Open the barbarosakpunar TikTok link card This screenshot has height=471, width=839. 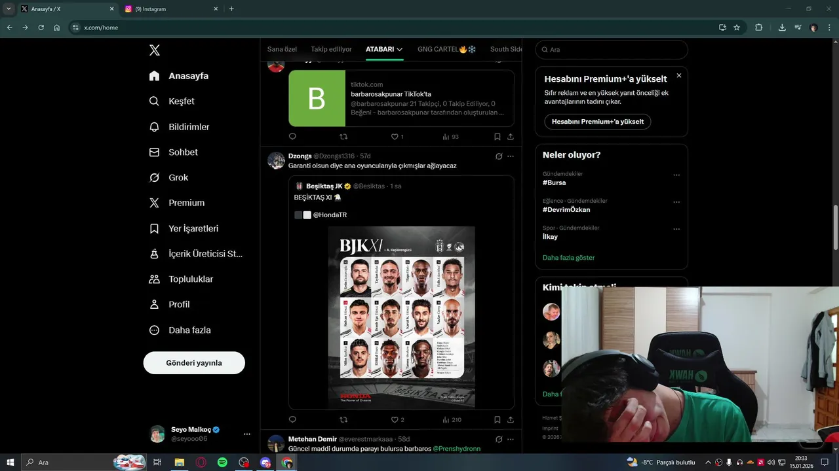click(401, 98)
